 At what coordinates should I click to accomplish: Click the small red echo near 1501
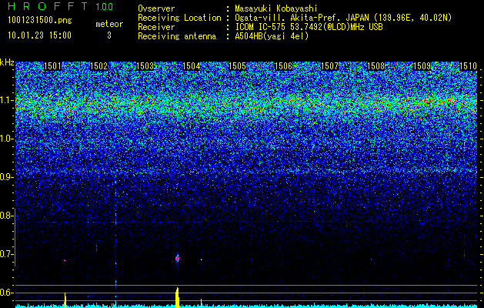(65, 260)
